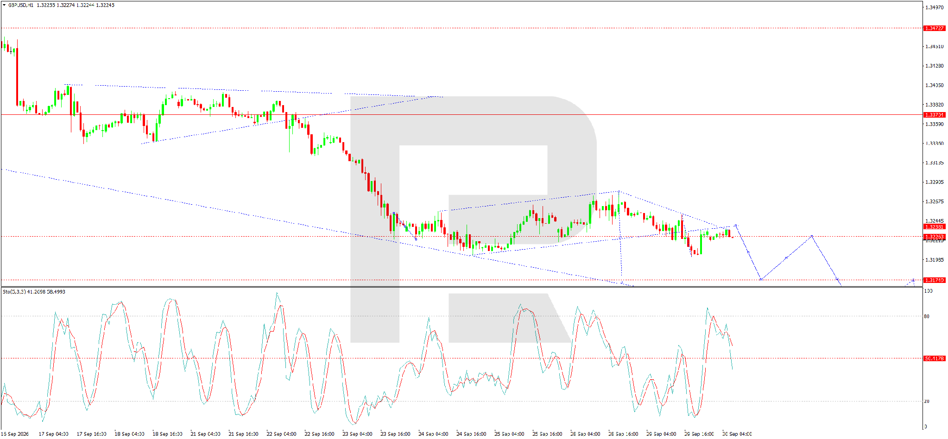948x439 pixels.
Task: Select the red 1.32331 price level tag
Action: [934, 227]
